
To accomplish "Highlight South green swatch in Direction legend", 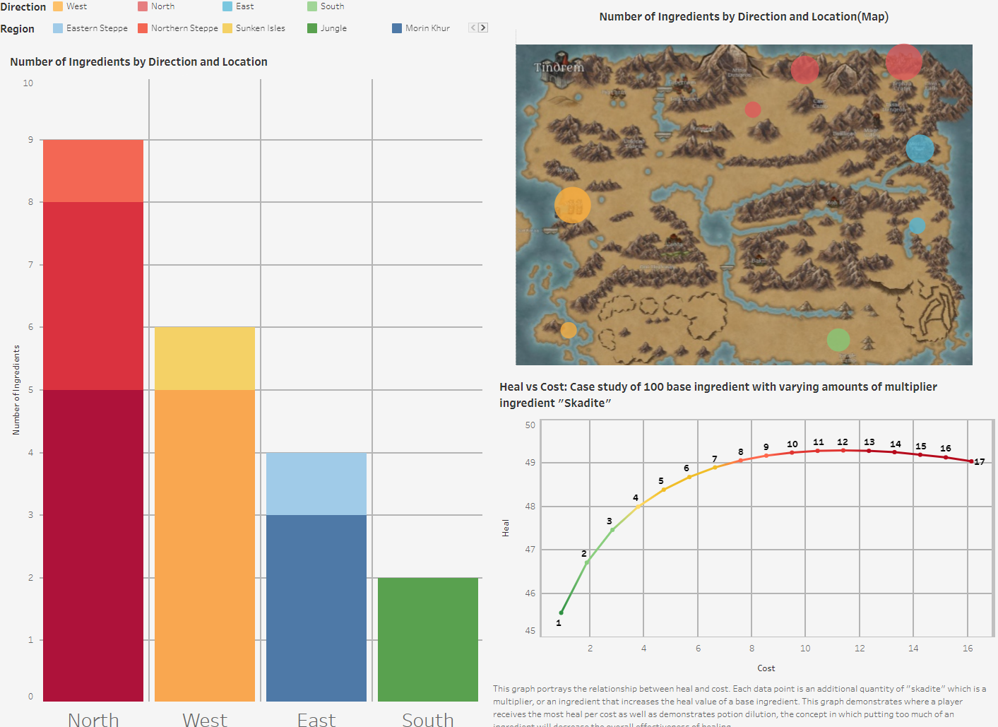I will point(312,6).
